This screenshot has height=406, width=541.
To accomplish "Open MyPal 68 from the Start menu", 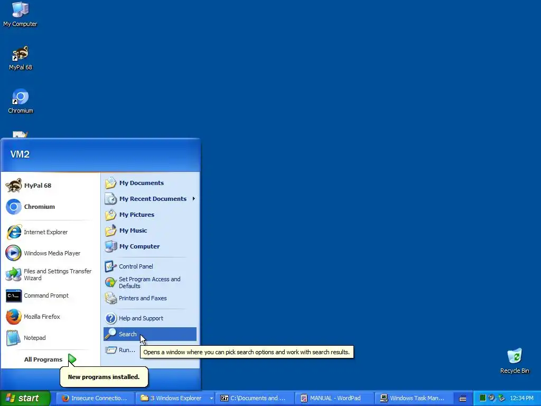I will [50, 186].
